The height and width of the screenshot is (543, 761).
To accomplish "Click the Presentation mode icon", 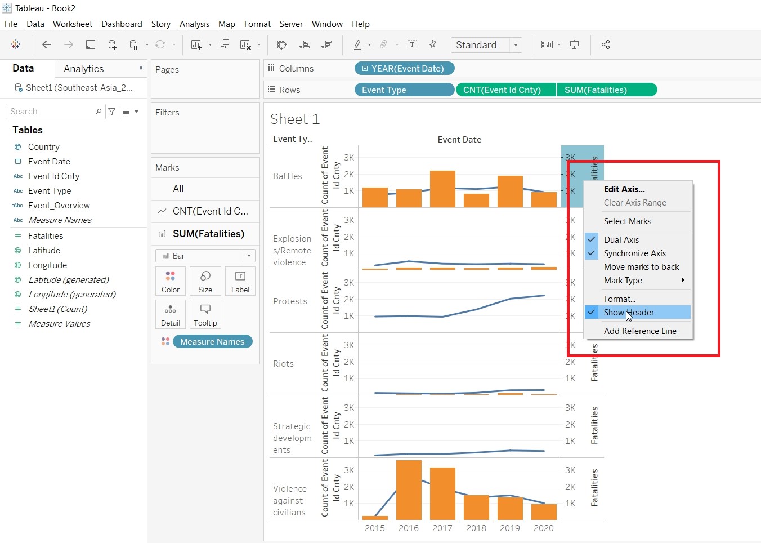I will coord(574,45).
